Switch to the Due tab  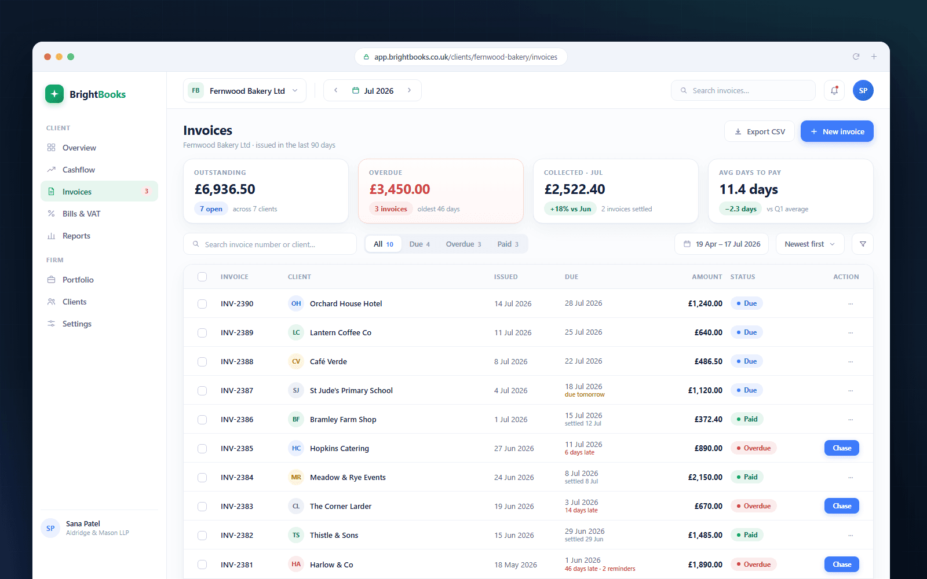coord(419,244)
